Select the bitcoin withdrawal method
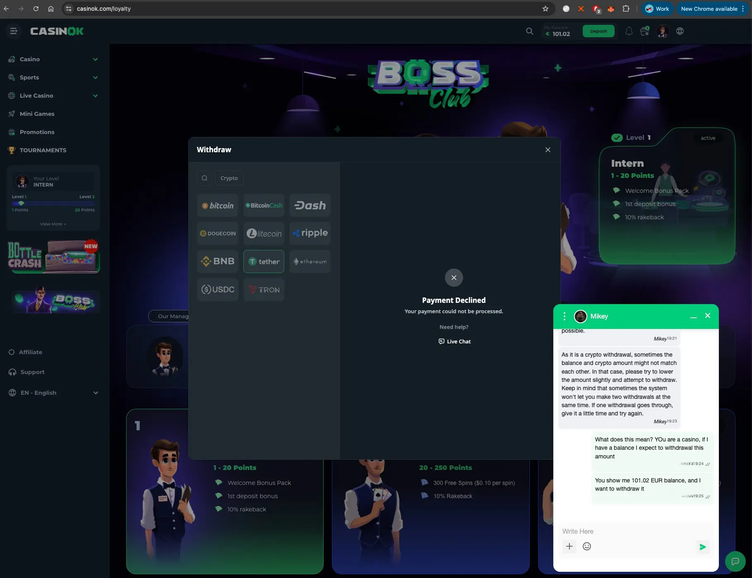The width and height of the screenshot is (752, 578). pos(218,205)
